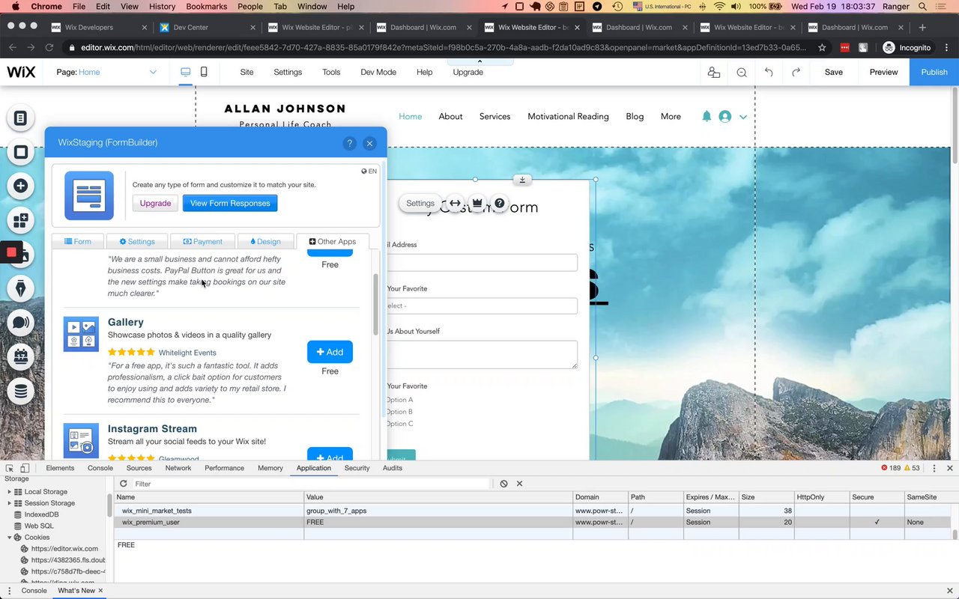Click the notifications bell on site header
Image resolution: width=959 pixels, height=599 pixels.
707,117
